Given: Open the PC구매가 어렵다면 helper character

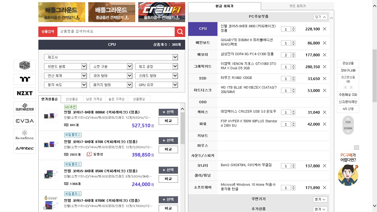Looking at the screenshot, I should (x=348, y=175).
